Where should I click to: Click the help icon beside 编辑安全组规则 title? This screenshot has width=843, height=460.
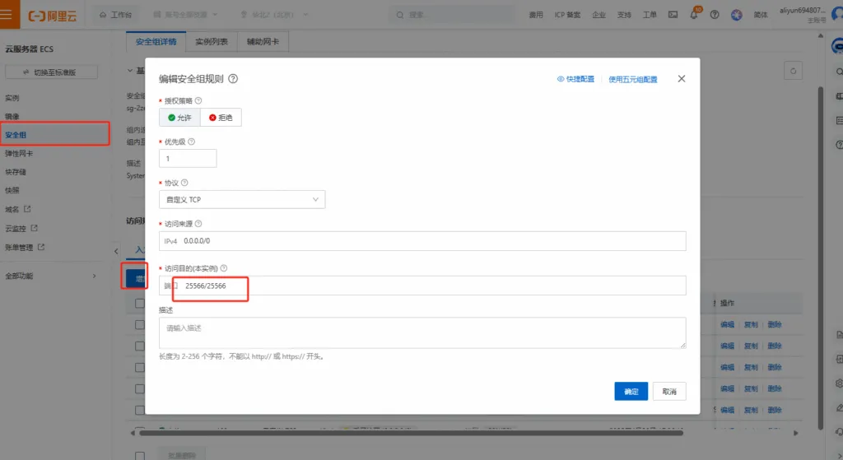233,79
